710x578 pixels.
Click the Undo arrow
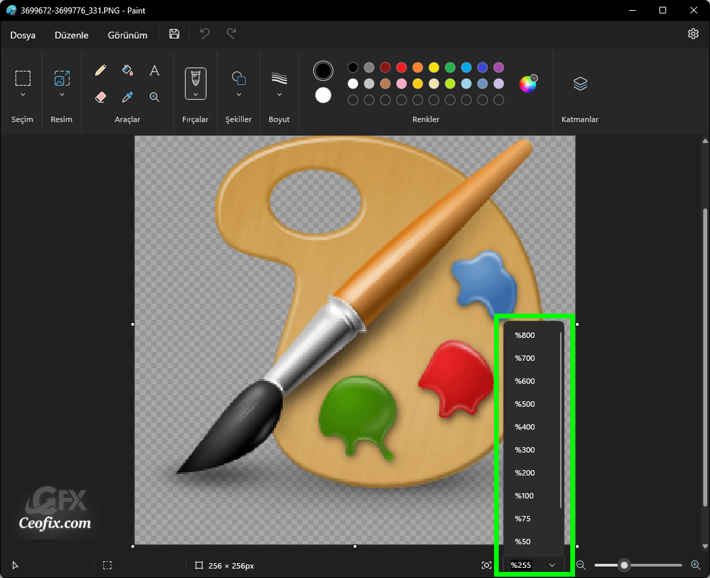pyautogui.click(x=204, y=34)
